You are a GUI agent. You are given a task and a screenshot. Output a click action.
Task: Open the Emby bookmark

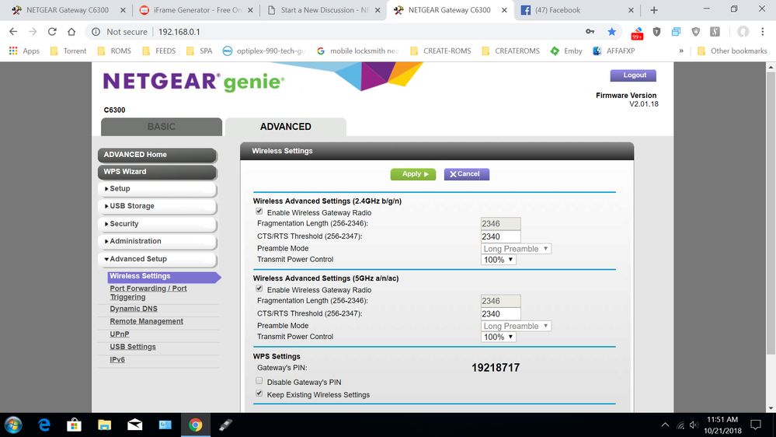click(566, 51)
